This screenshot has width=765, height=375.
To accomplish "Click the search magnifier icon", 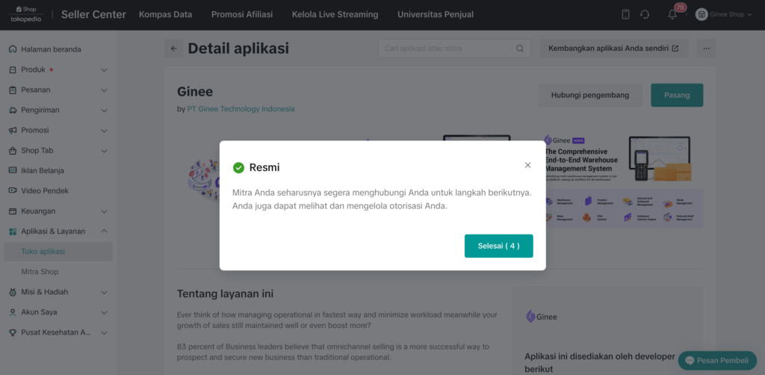I will tap(520, 49).
